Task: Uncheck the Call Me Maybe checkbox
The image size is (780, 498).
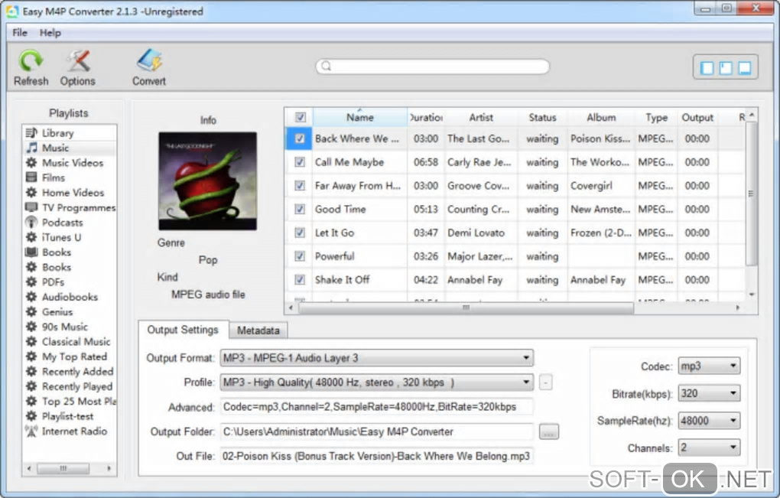Action: coord(300,162)
